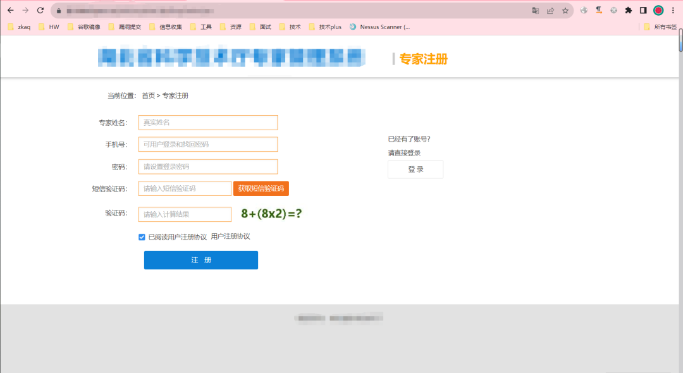
Task: Open the 谷歌镜像 bookmark folder
Action: 83,27
